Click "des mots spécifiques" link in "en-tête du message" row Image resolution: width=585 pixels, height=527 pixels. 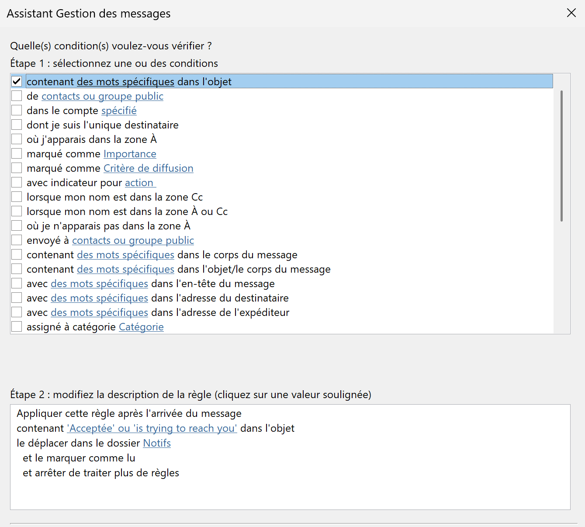pyautogui.click(x=99, y=284)
